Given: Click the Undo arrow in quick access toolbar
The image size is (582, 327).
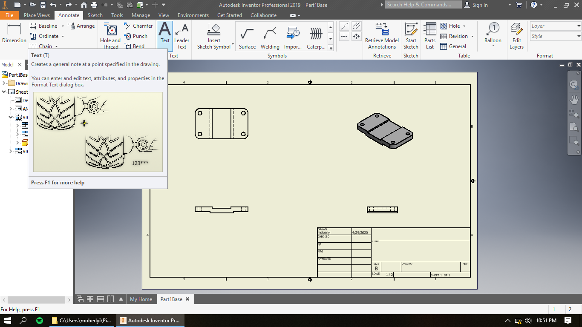Looking at the screenshot, I should coord(53,5).
